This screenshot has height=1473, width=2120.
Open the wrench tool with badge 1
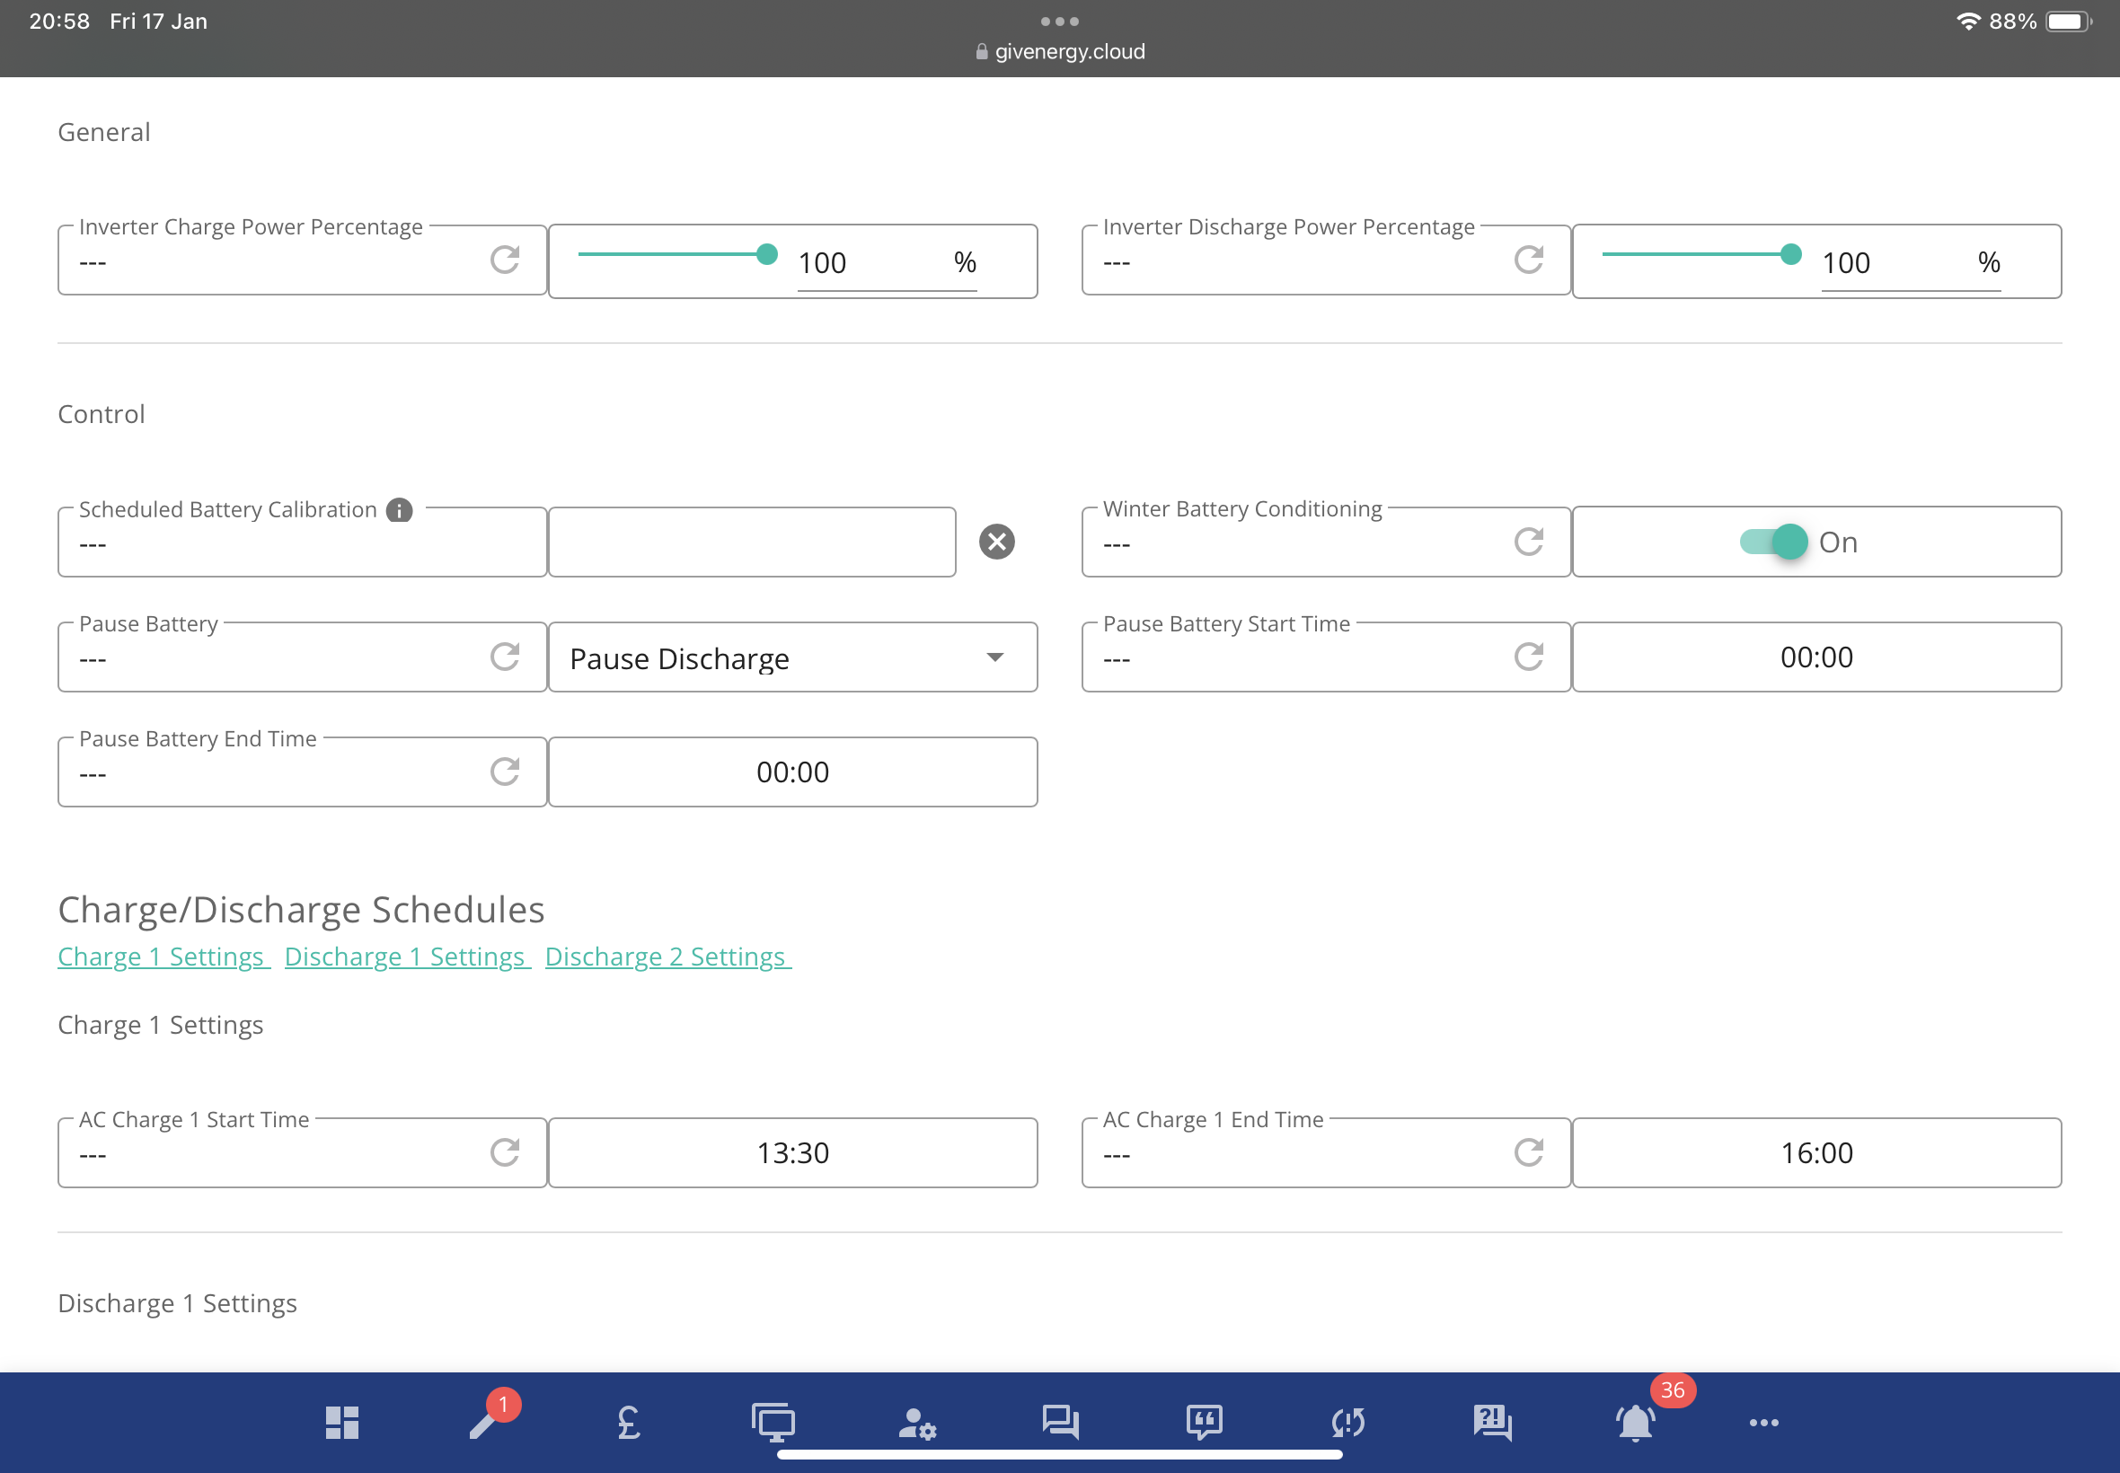point(485,1422)
